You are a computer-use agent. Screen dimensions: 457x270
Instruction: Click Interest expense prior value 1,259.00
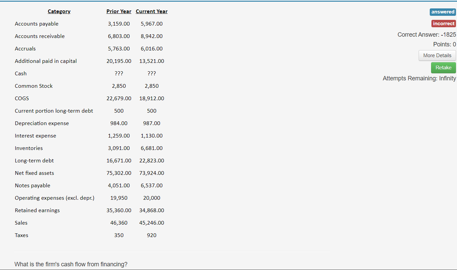click(119, 136)
